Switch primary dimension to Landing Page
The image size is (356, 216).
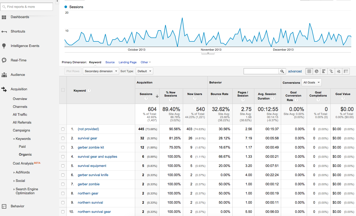(128, 62)
